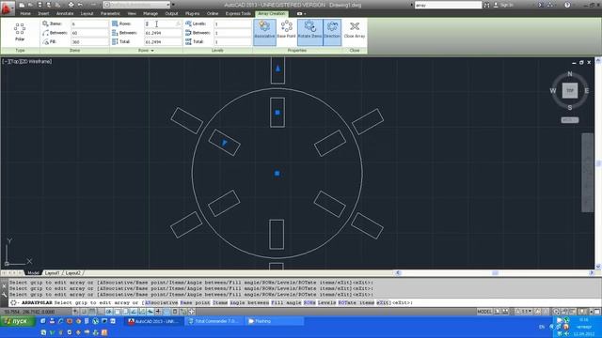Image resolution: width=602 pixels, height=338 pixels.
Task: Switch to the Annotate ribbon tab
Action: click(x=65, y=13)
